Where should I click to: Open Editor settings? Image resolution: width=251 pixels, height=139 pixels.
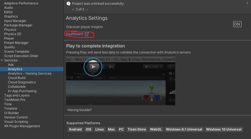(x=8, y=12)
